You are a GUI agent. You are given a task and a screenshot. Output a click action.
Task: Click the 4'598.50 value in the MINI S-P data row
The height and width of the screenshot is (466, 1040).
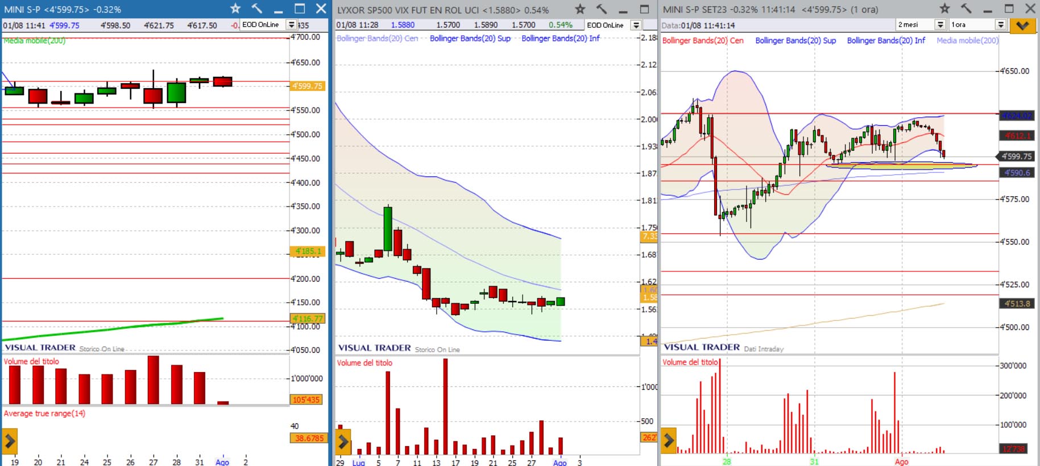(x=115, y=25)
